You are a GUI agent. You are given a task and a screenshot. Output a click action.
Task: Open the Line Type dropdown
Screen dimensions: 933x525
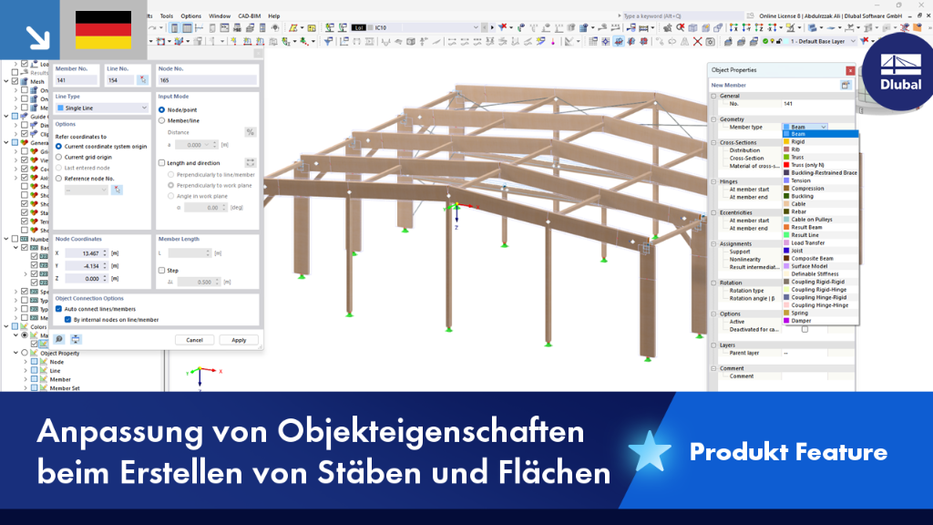pos(102,108)
